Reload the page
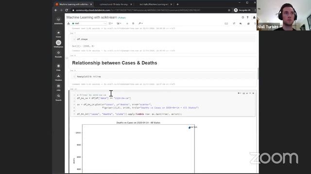This screenshot has width=311, height=174. click(67, 10)
